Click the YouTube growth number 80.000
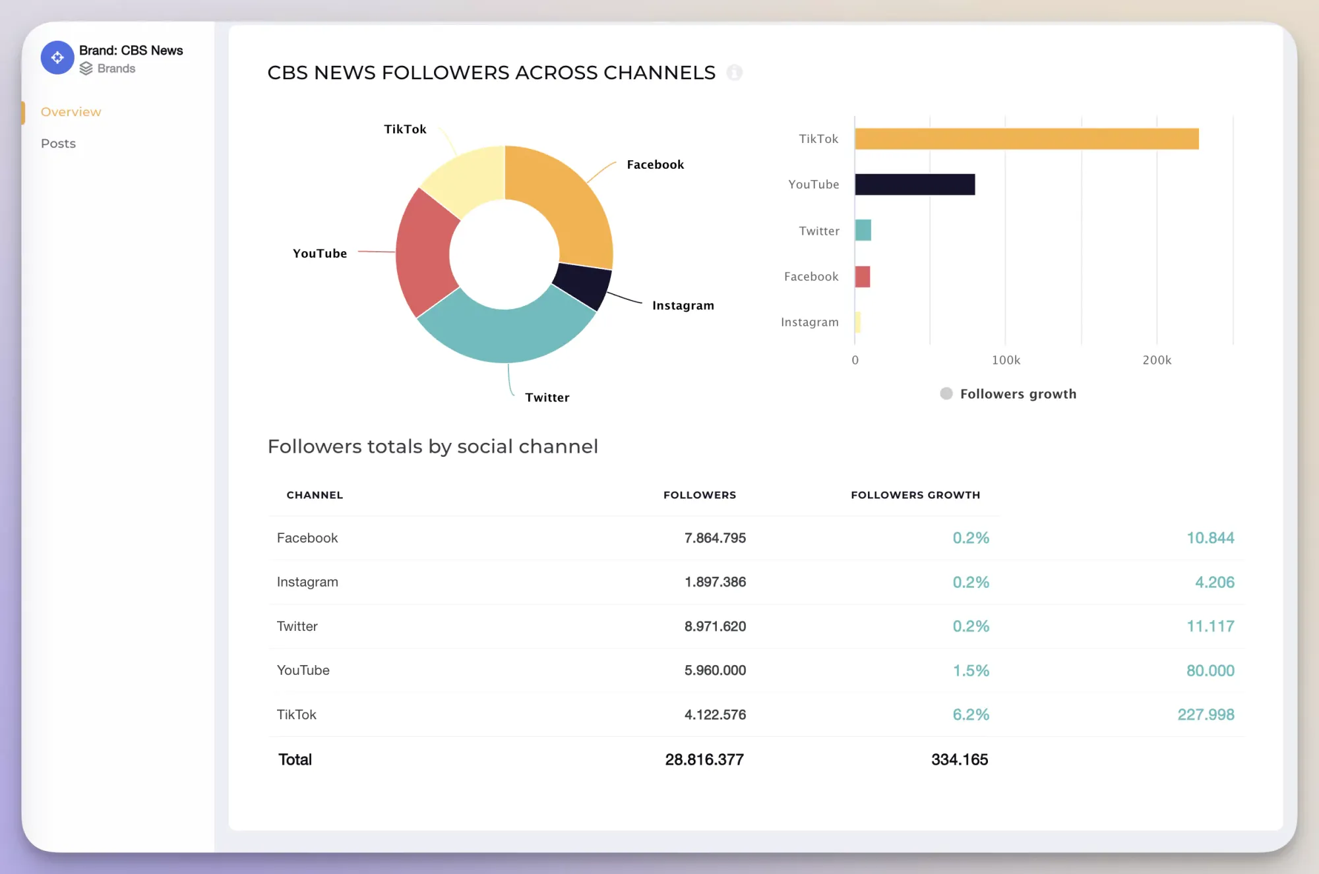The image size is (1319, 874). point(1210,670)
